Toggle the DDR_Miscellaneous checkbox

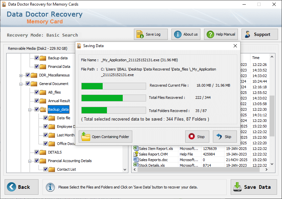28,75
